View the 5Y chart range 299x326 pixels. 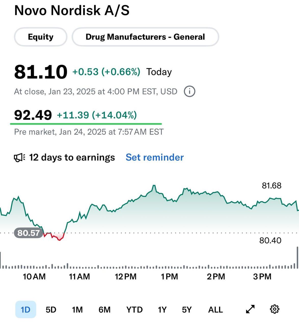[187, 309]
